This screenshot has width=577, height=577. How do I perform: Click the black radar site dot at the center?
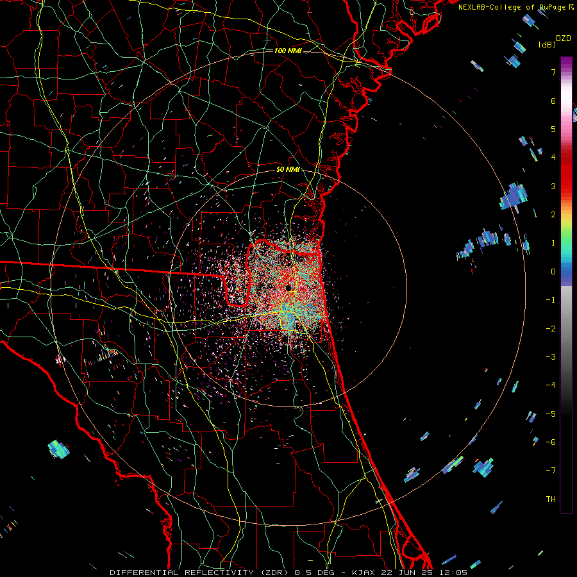pyautogui.click(x=288, y=288)
